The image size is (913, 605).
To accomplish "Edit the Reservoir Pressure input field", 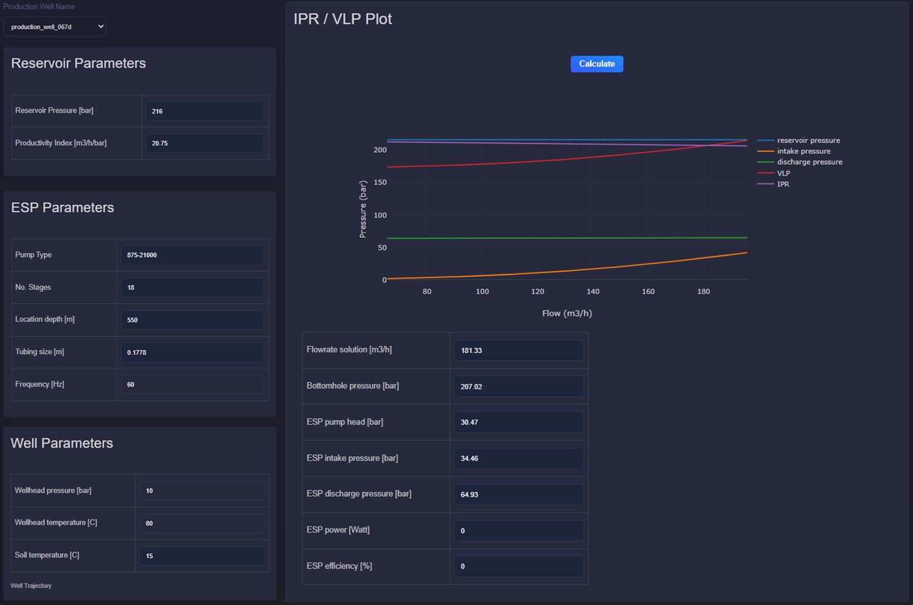I will click(x=204, y=111).
